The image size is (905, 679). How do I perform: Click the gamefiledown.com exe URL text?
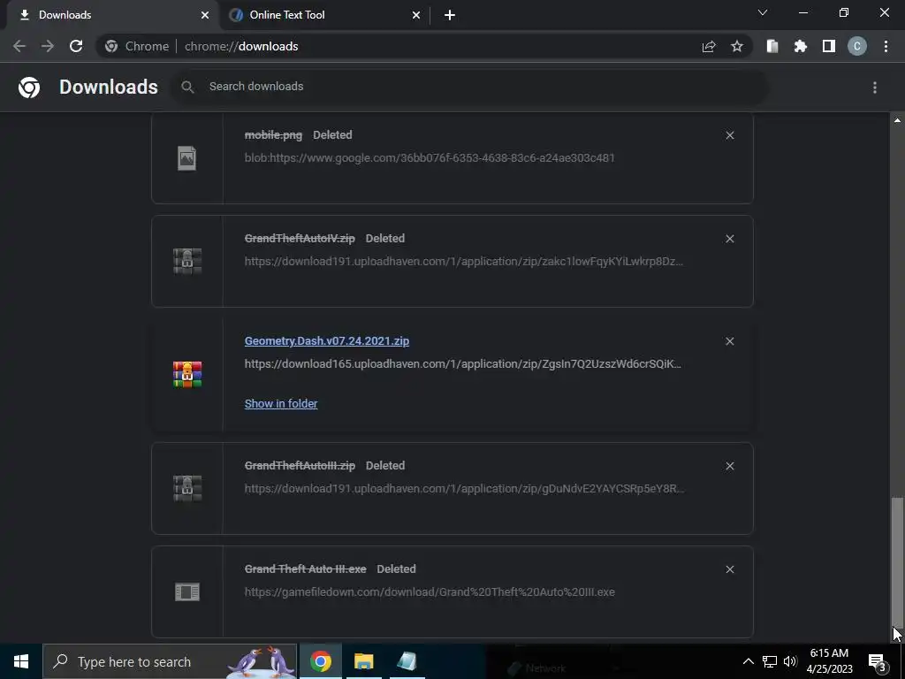tap(430, 591)
